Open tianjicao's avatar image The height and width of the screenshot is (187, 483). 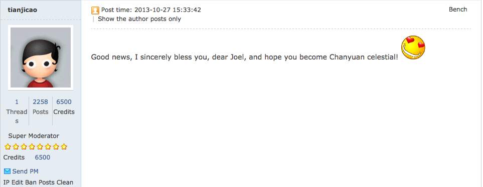(41, 57)
